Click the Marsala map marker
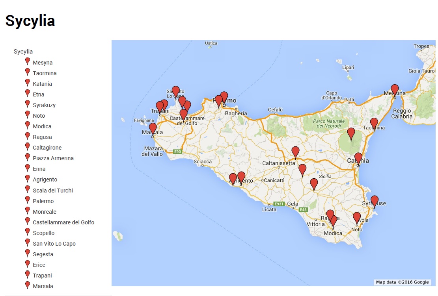This screenshot has width=438, height=296. [153, 128]
